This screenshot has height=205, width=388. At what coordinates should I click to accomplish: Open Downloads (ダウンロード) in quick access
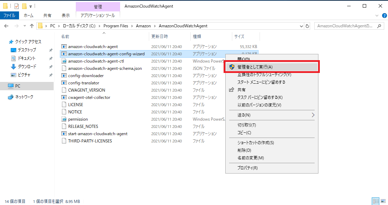pyautogui.click(x=27, y=66)
